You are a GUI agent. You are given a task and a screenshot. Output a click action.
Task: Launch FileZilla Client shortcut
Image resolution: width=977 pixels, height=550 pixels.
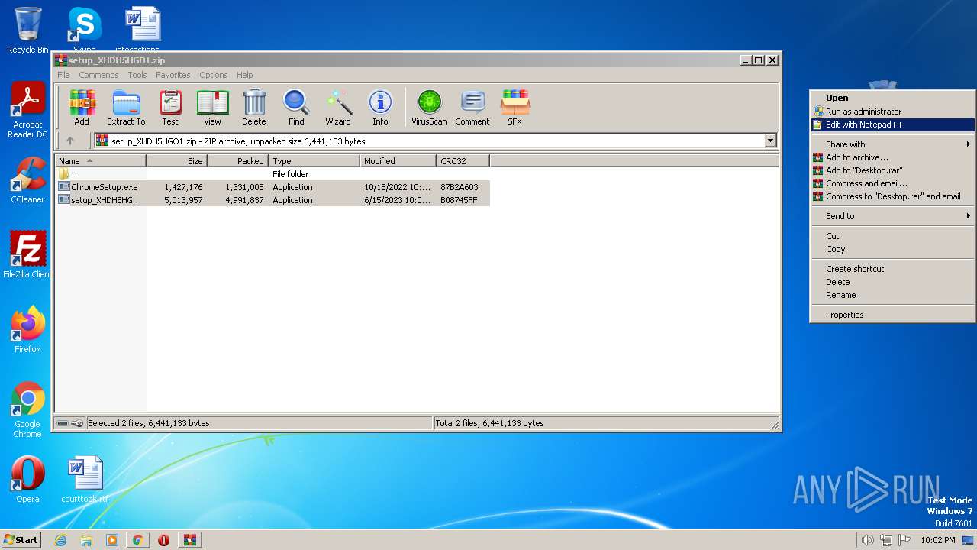point(27,255)
